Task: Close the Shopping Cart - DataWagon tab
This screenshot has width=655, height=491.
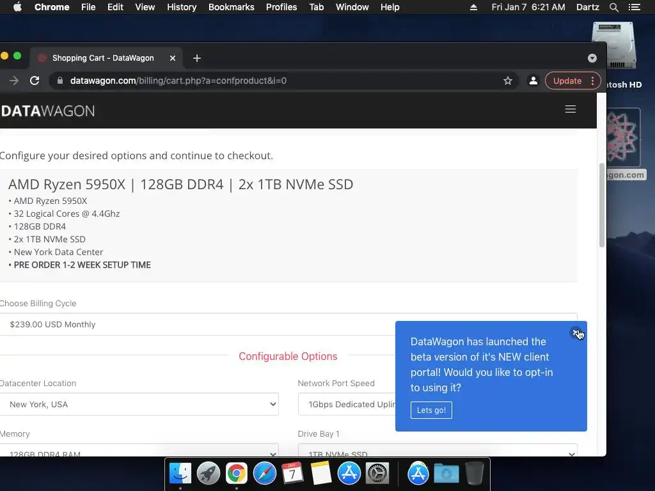Action: pyautogui.click(x=173, y=58)
